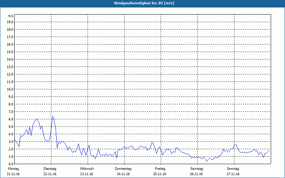This screenshot has width=285, height=178.
Task: Click the date 27.11.16
Action: pyautogui.click(x=233, y=174)
